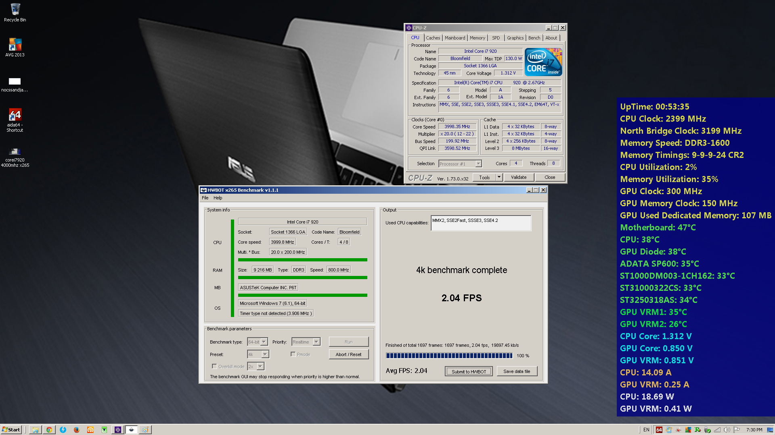
Task: Select the corei7920 4000mhz x265 desktop file
Action: (x=15, y=157)
